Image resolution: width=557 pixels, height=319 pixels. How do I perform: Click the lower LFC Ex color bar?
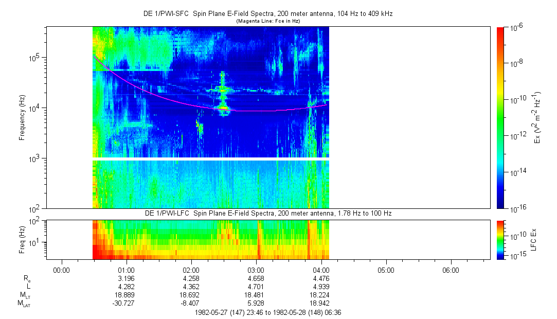(x=500, y=239)
